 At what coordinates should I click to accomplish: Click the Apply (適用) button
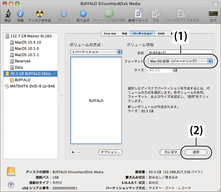pos(196,152)
